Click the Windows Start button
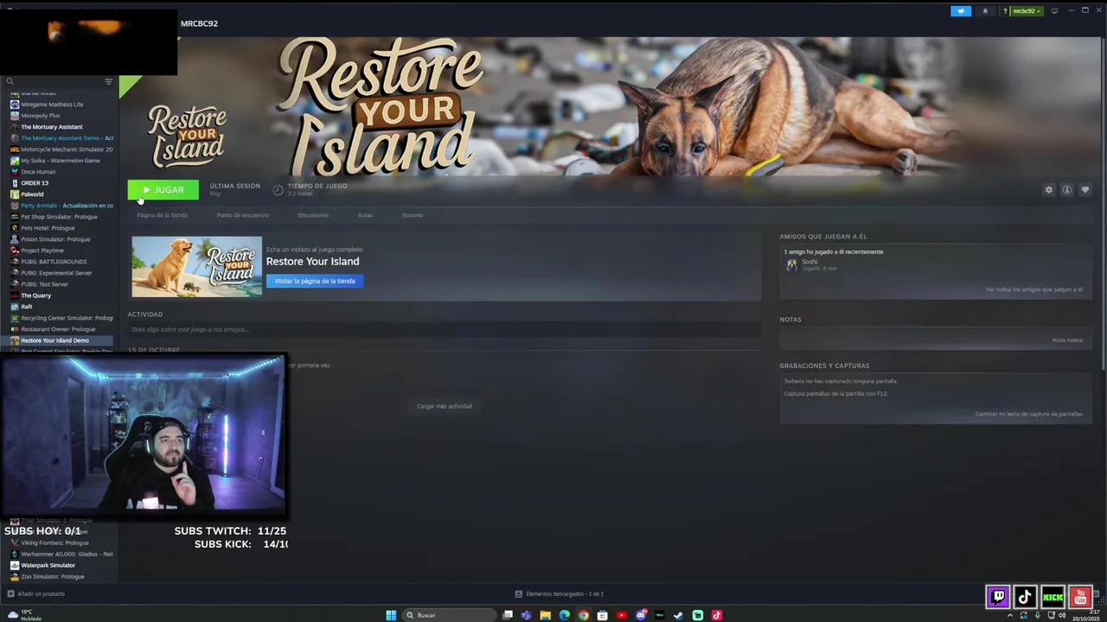Screen dimensions: 1107x622 [x=391, y=615]
